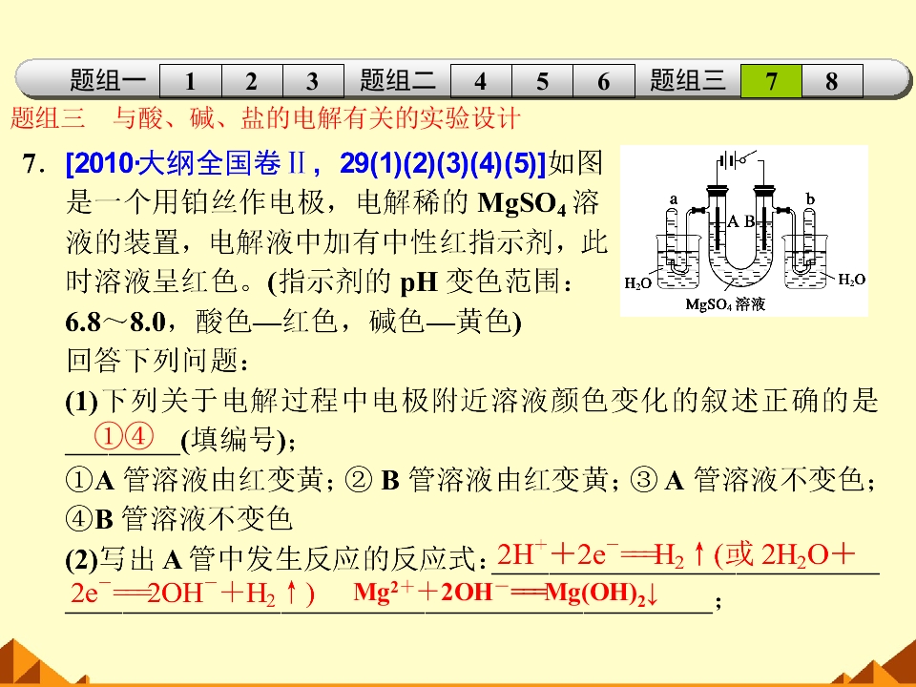Switch to question 5 tab
Image resolution: width=916 pixels, height=687 pixels.
coord(542,80)
